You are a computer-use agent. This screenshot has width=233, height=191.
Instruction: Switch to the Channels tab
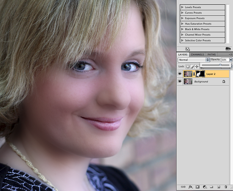(197, 55)
